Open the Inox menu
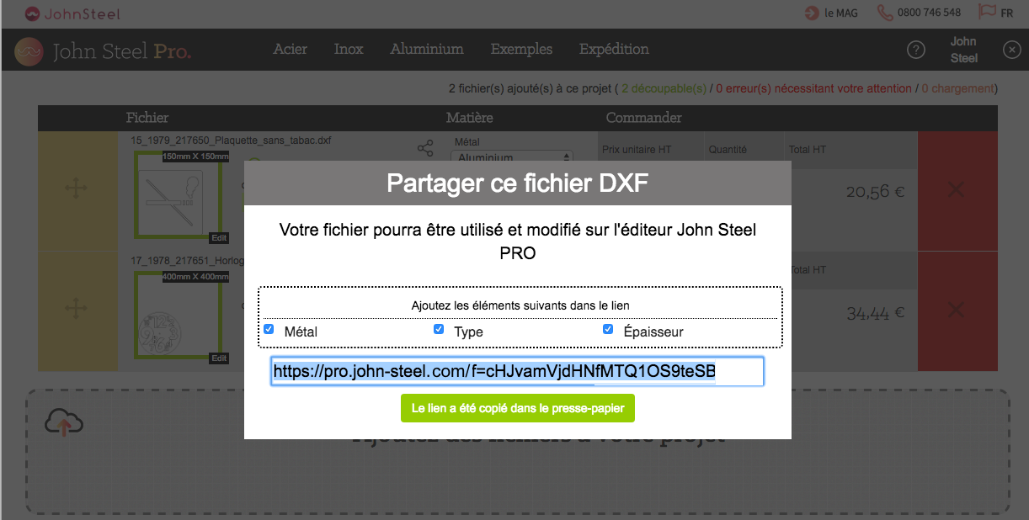Screen dimensions: 1029x520 point(349,49)
